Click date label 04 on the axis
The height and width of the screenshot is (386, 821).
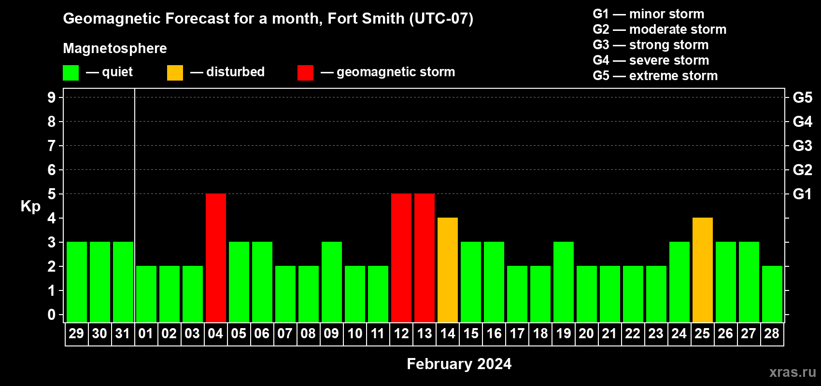[x=215, y=333]
